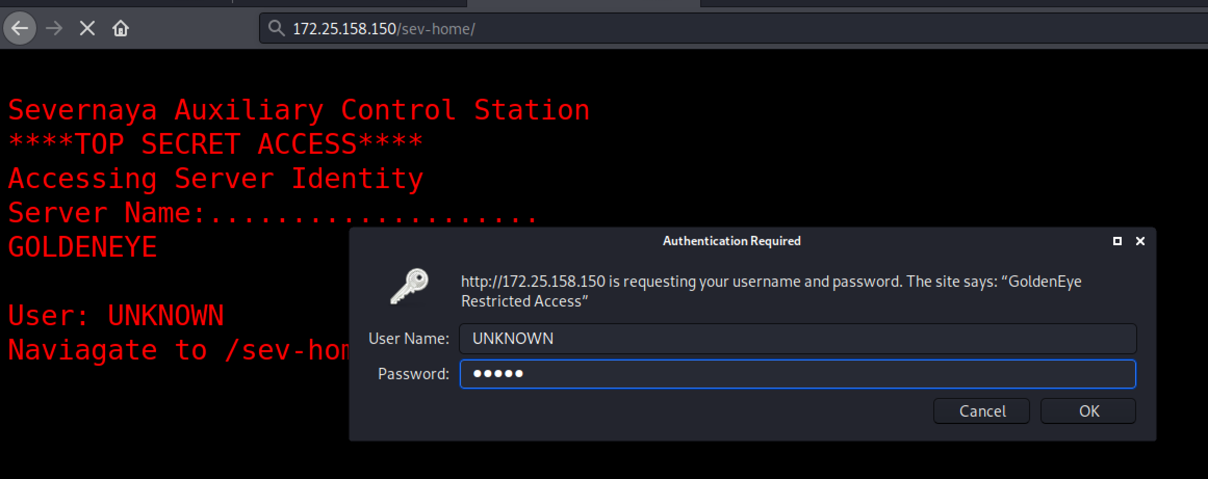The image size is (1208, 479).
Task: Click the forward navigation arrow
Action: pyautogui.click(x=54, y=28)
